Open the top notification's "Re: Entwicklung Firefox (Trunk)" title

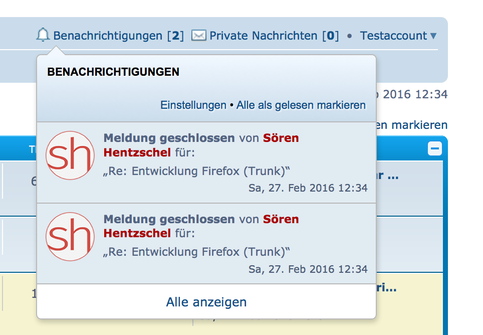[x=197, y=171]
